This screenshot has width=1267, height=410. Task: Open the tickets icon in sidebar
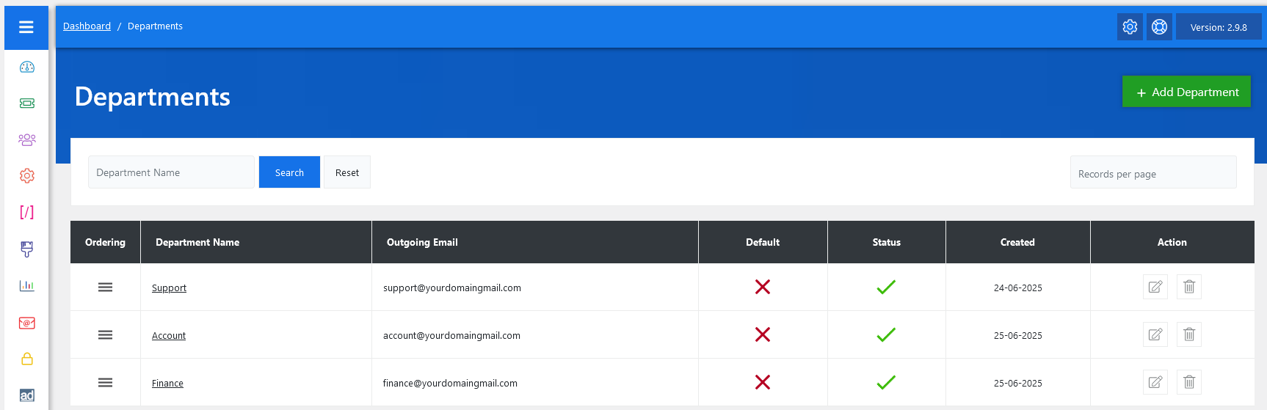27,103
